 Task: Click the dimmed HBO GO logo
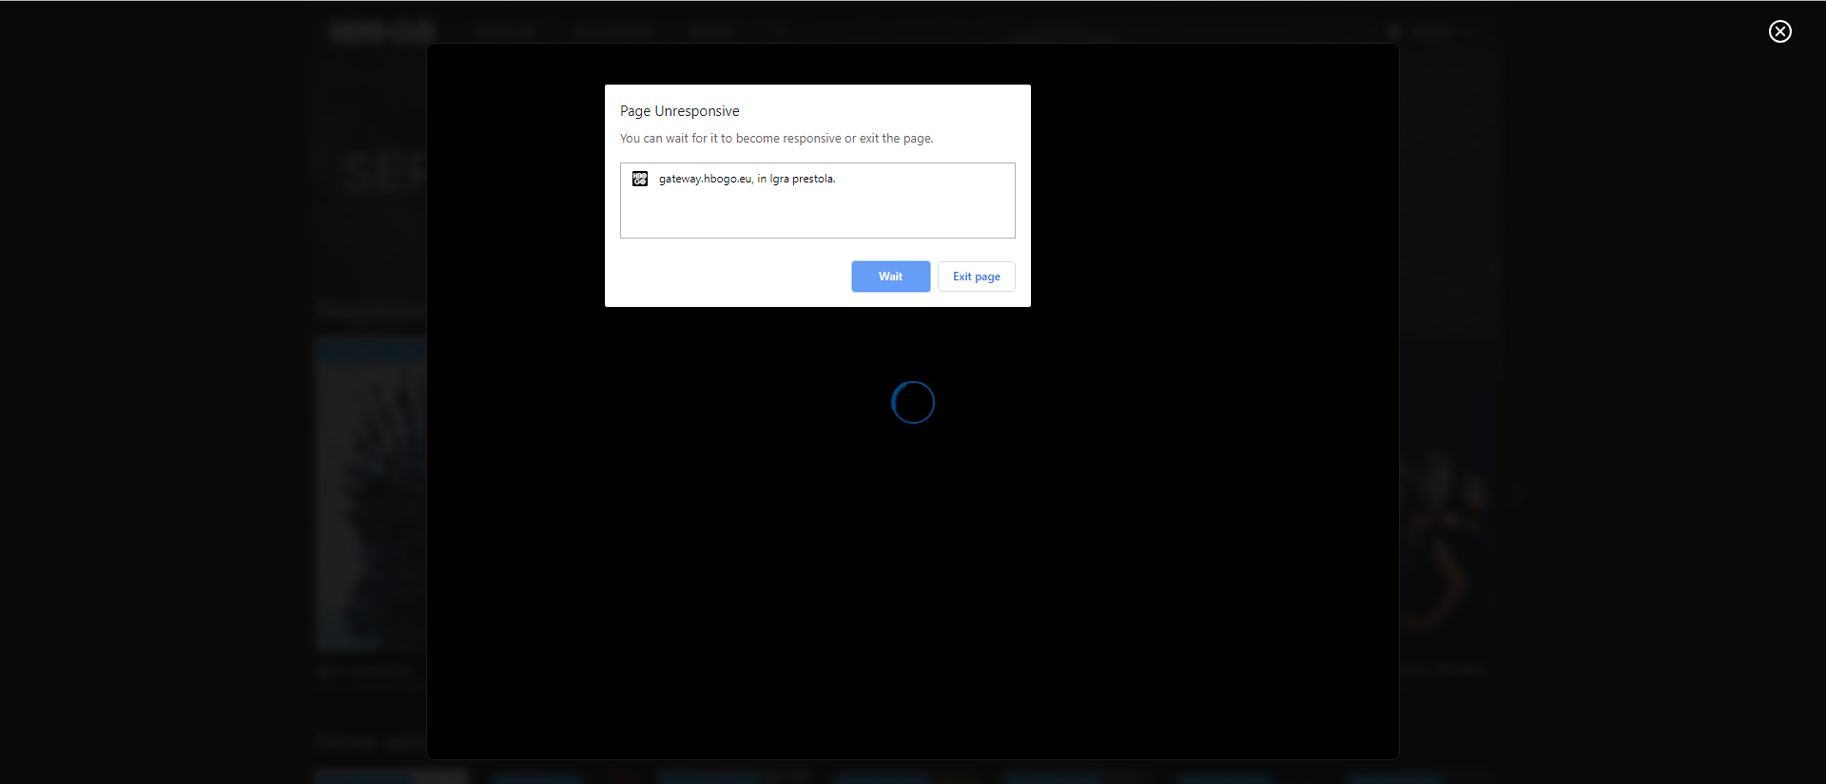tap(382, 31)
